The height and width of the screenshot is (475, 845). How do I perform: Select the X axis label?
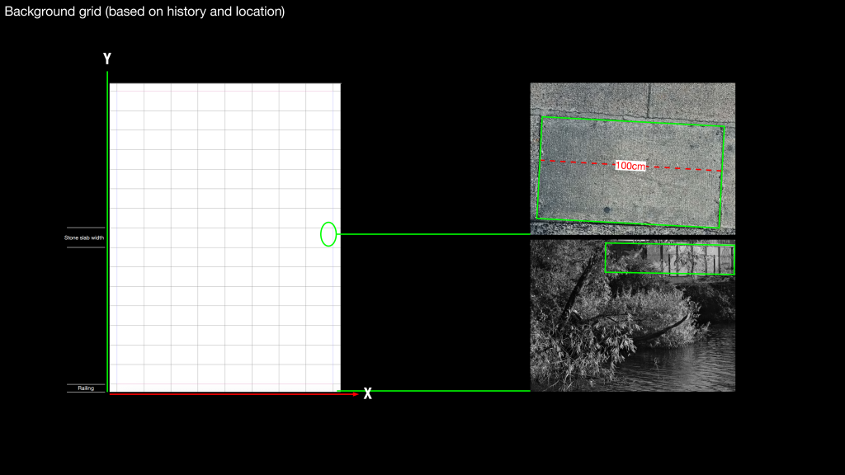[368, 394]
